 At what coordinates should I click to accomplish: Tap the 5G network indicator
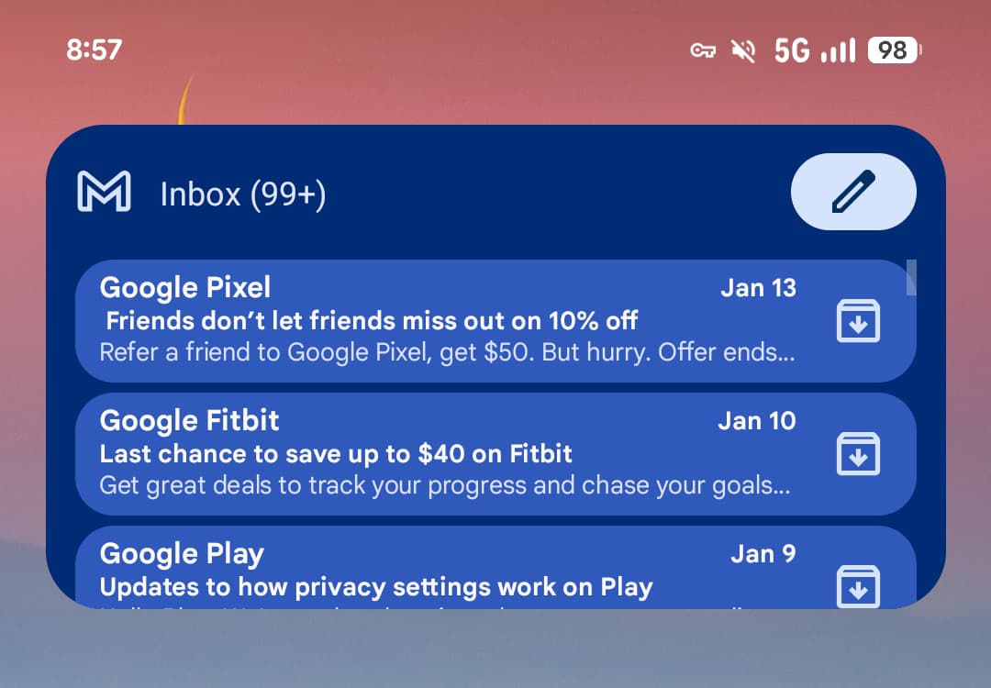tap(792, 50)
